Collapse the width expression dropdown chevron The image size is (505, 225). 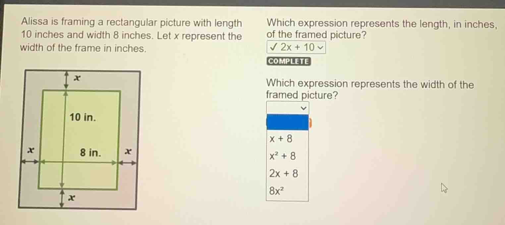pos(303,108)
